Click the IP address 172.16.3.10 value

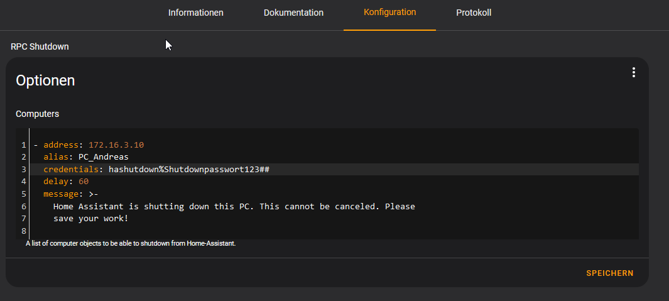click(116, 145)
